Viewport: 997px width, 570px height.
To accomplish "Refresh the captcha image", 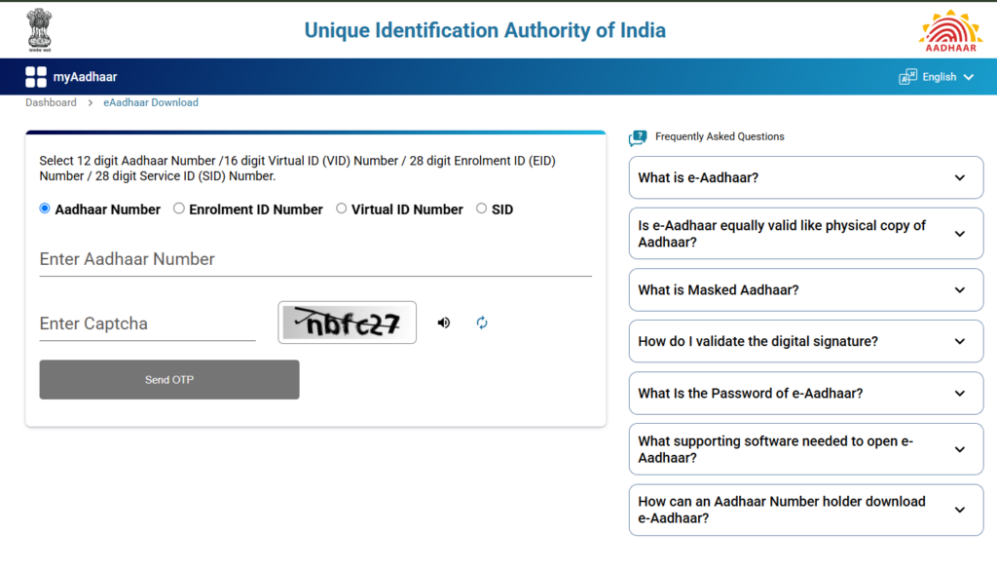I will 482,323.
